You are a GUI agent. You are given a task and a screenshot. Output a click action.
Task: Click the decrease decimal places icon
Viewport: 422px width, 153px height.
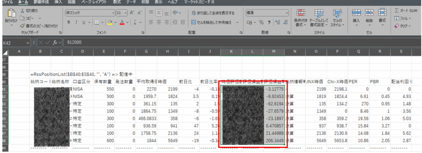285,23
